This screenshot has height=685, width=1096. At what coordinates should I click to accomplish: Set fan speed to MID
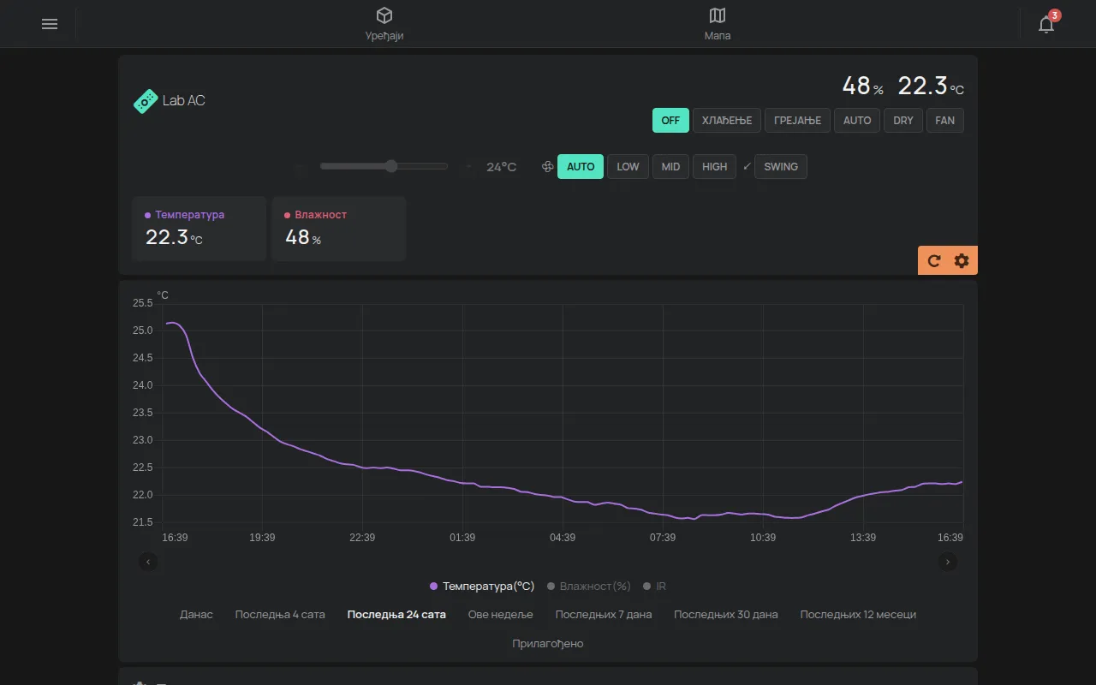[671, 167]
